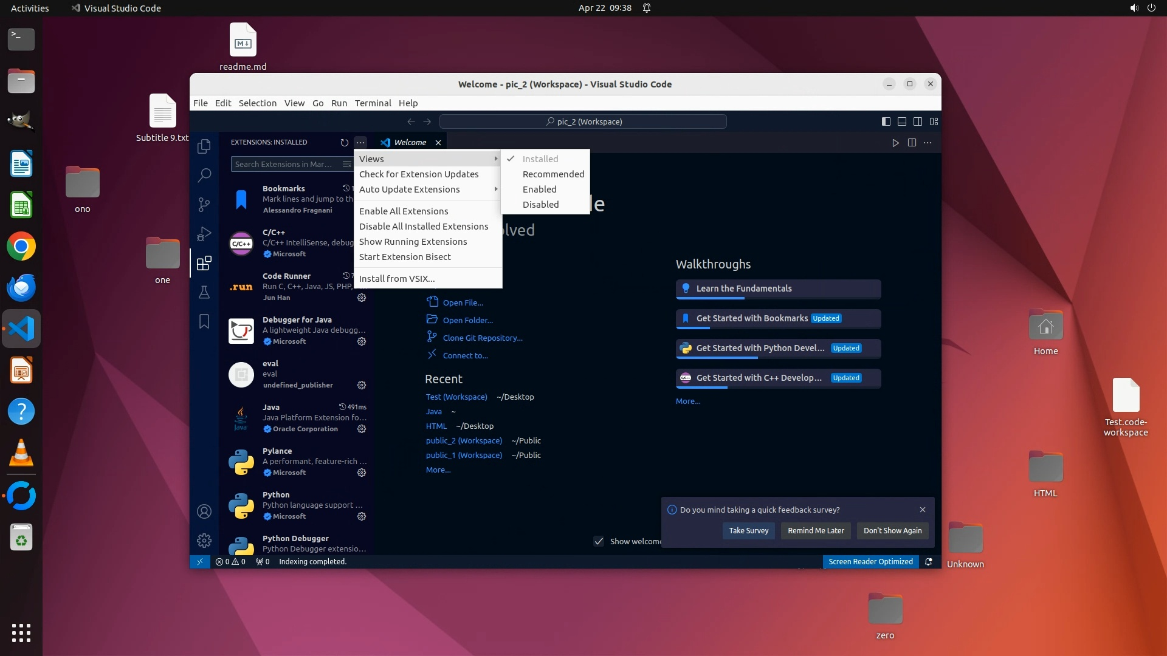Open manage gear for Code Runner extension
Screen dimensions: 1167x656
362,298
